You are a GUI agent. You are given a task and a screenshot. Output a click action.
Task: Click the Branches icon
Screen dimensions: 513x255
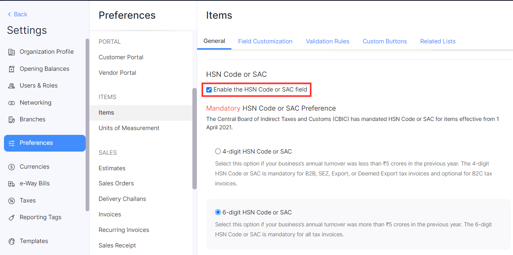click(x=12, y=119)
